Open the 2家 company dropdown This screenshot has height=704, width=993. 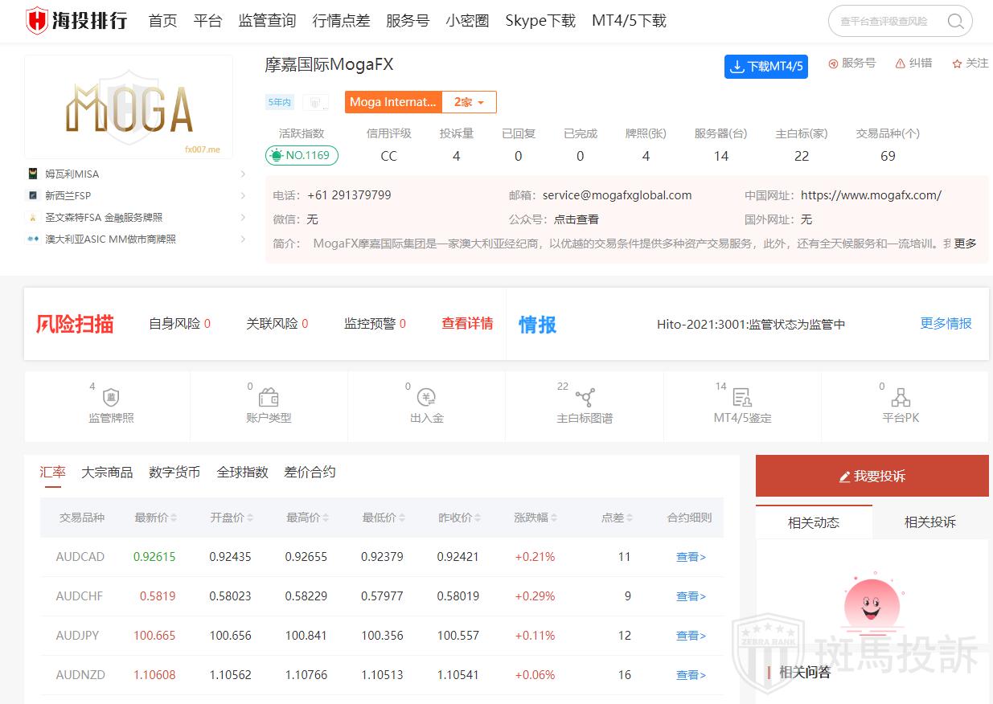469,102
